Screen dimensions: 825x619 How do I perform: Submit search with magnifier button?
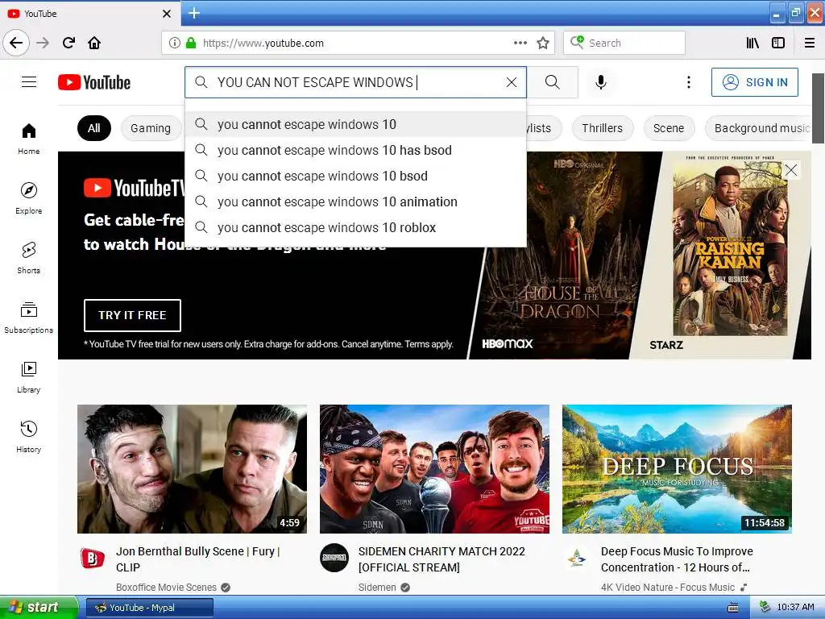(553, 82)
